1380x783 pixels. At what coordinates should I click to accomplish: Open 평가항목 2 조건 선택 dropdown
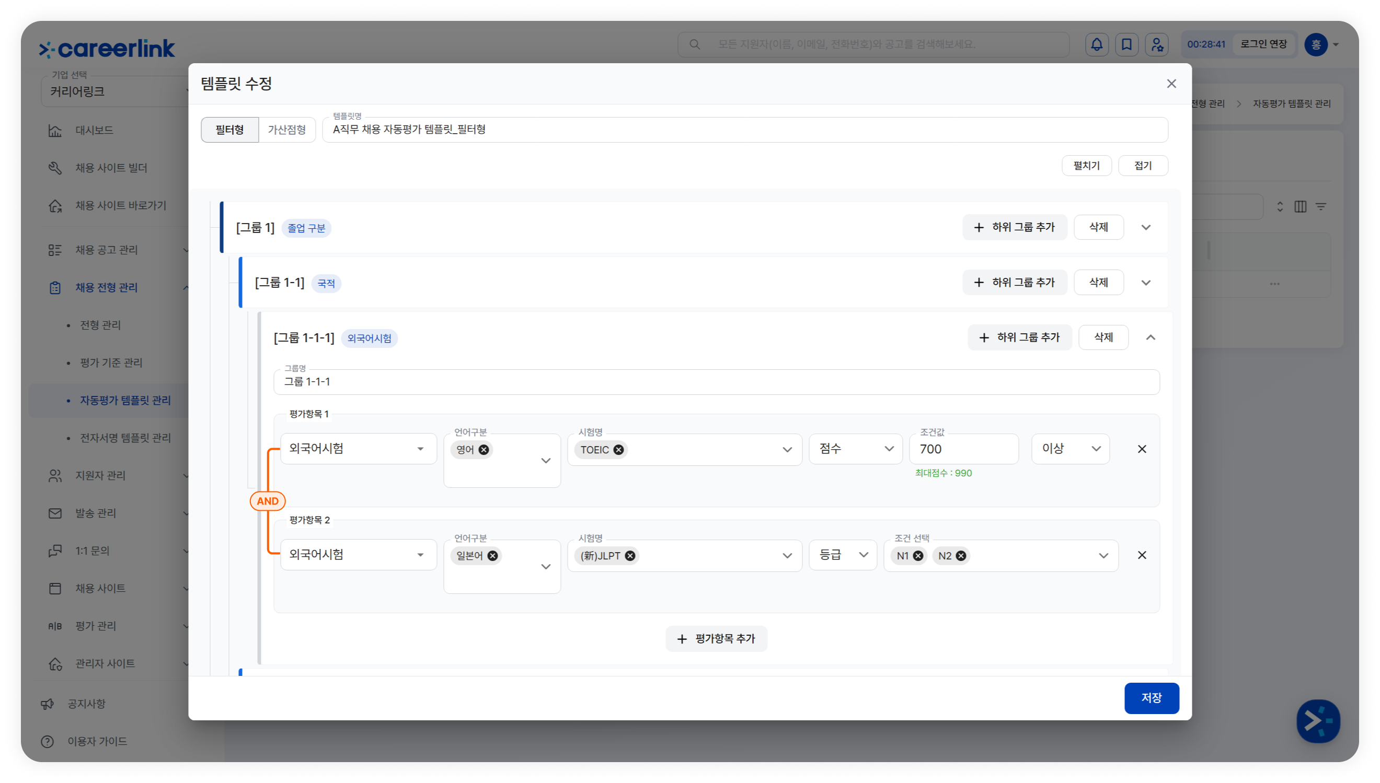[1000, 556]
